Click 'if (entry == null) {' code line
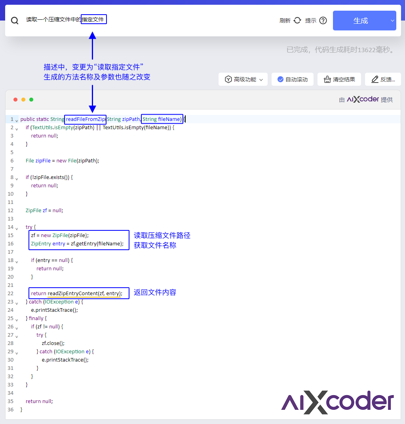The image size is (405, 424). [x=52, y=260]
